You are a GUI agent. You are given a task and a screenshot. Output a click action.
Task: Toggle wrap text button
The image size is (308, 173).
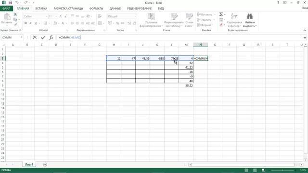(100, 16)
